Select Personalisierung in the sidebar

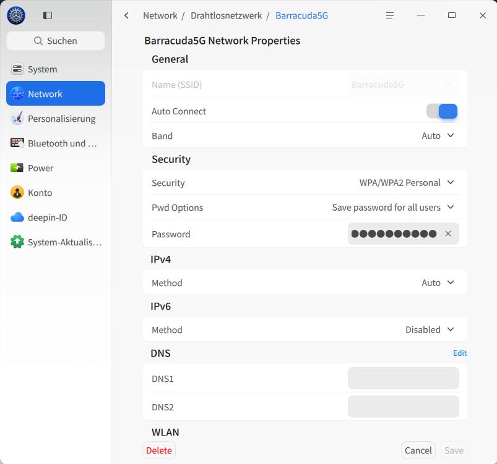click(56, 118)
